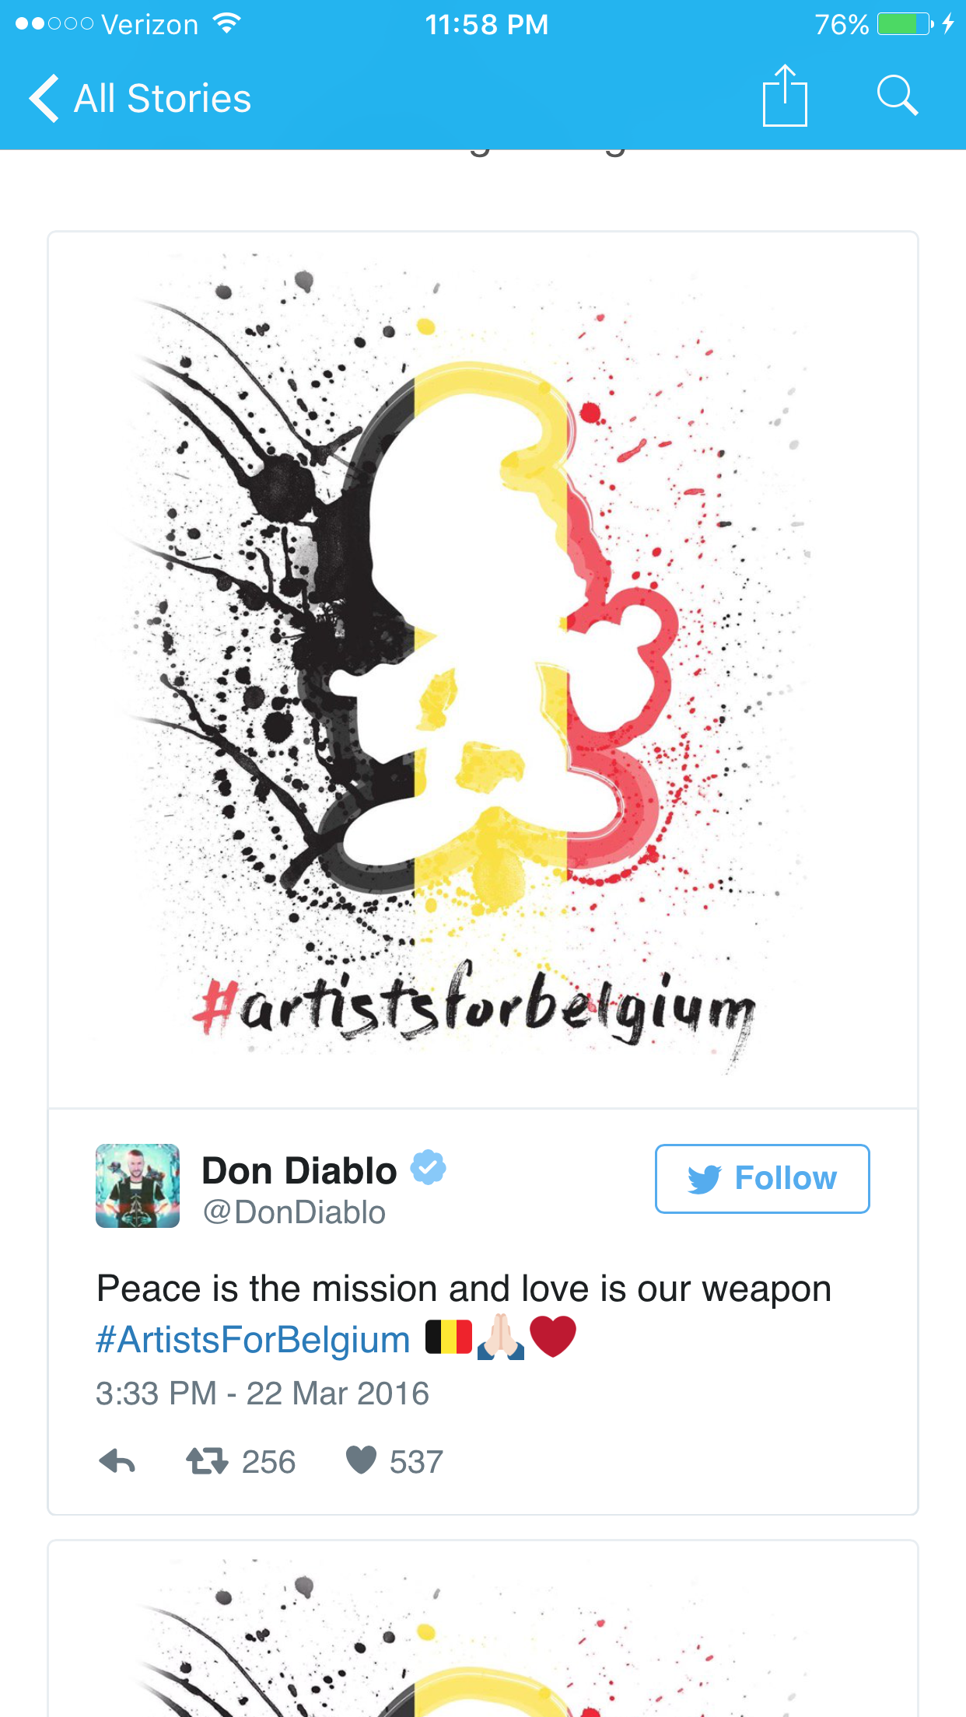Screen dimensions: 966x1717
Task: Open the artistsforbelgium artwork image
Action: (x=483, y=670)
